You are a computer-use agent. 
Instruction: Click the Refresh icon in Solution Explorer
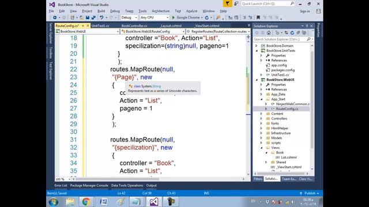point(292,33)
